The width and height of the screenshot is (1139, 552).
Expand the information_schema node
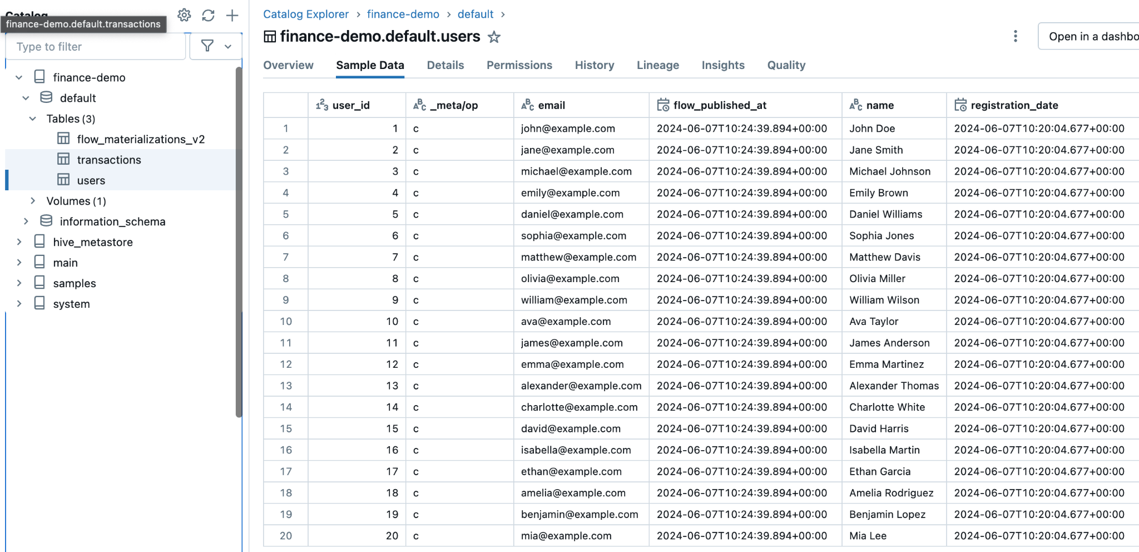pyautogui.click(x=26, y=221)
